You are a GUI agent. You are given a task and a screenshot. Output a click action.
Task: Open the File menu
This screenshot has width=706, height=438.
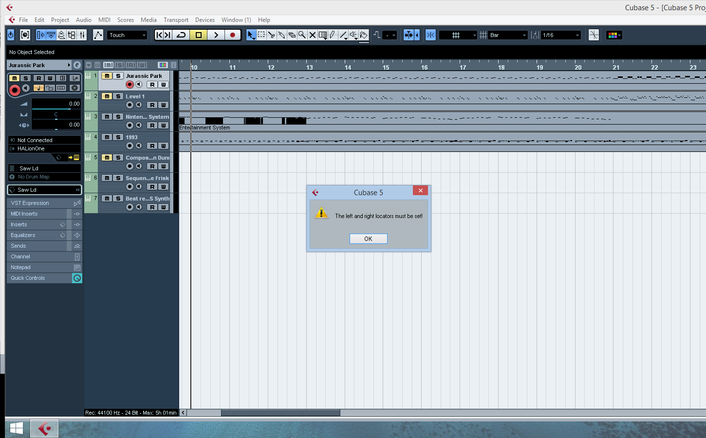23,20
